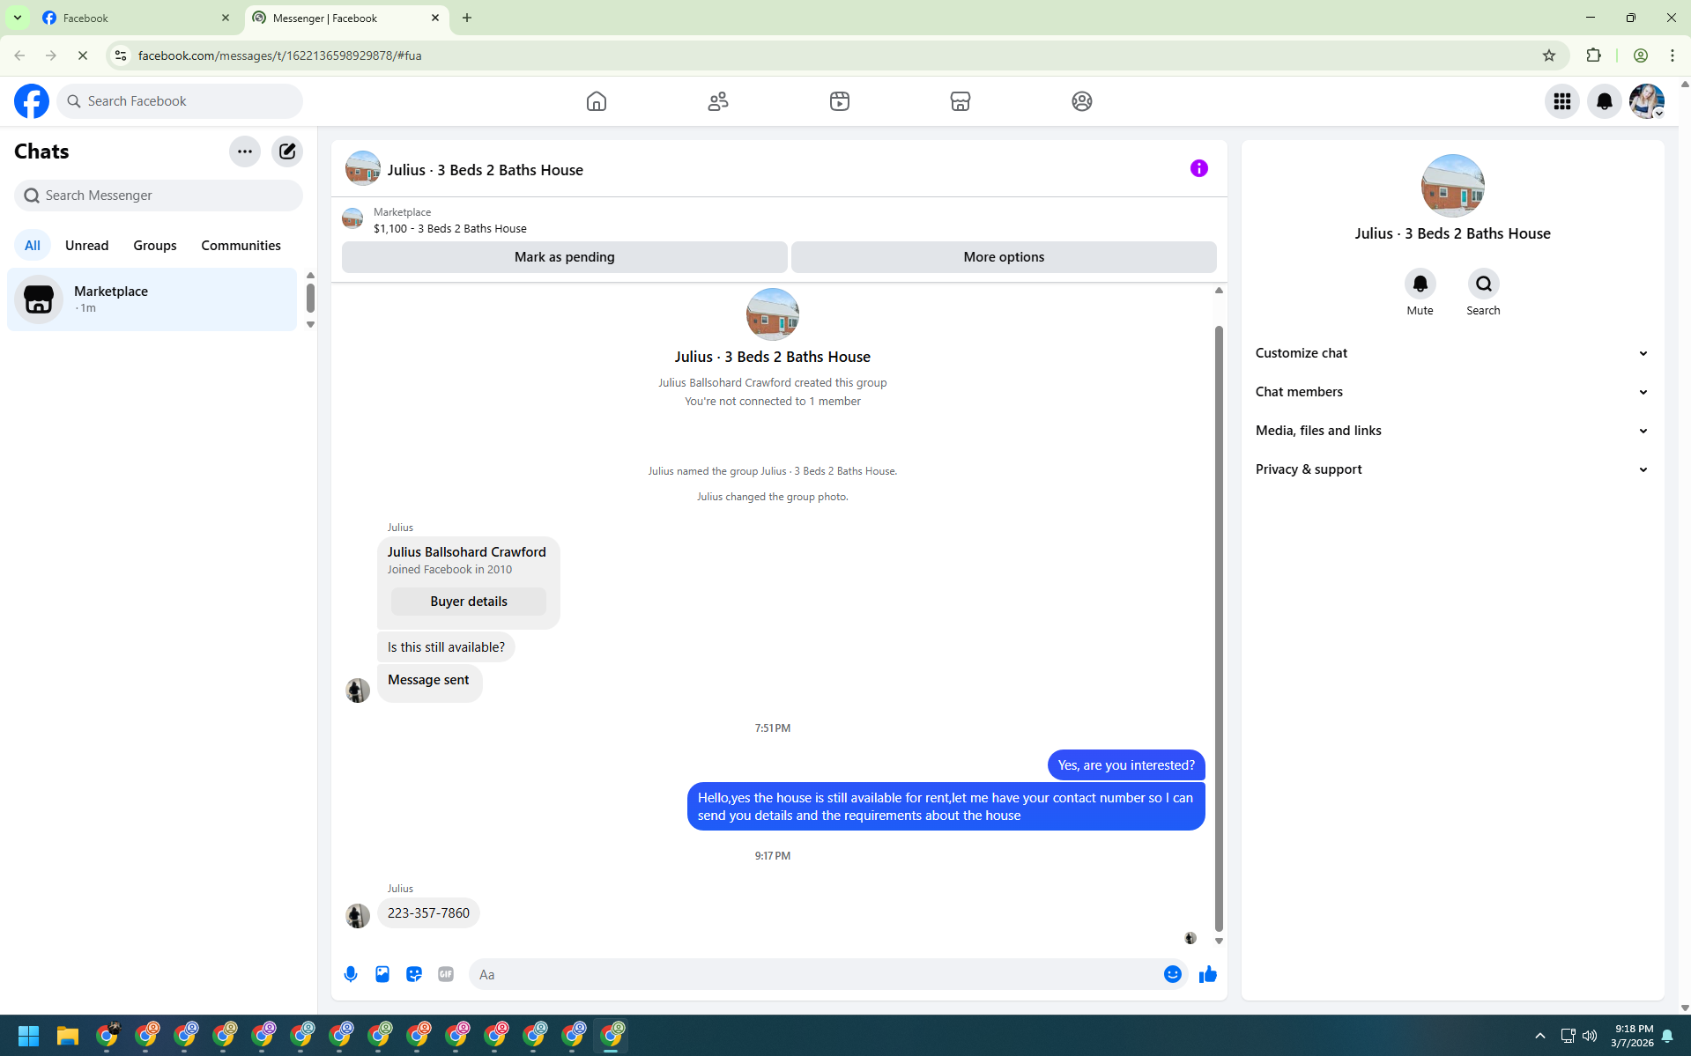This screenshot has height=1056, width=1691.
Task: Click the Search Messenger field
Action: coord(159,196)
